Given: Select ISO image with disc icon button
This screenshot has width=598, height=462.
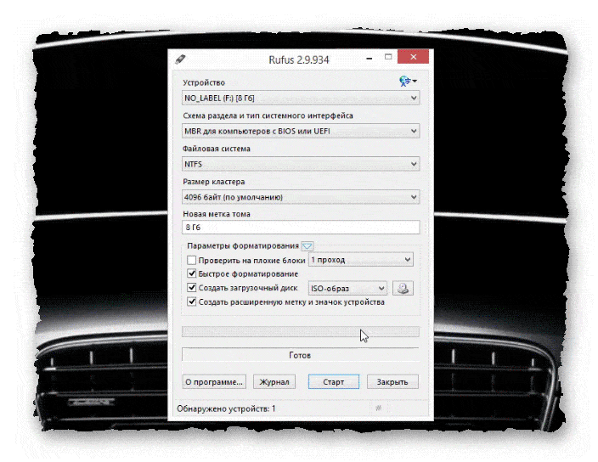Looking at the screenshot, I should 403,288.
